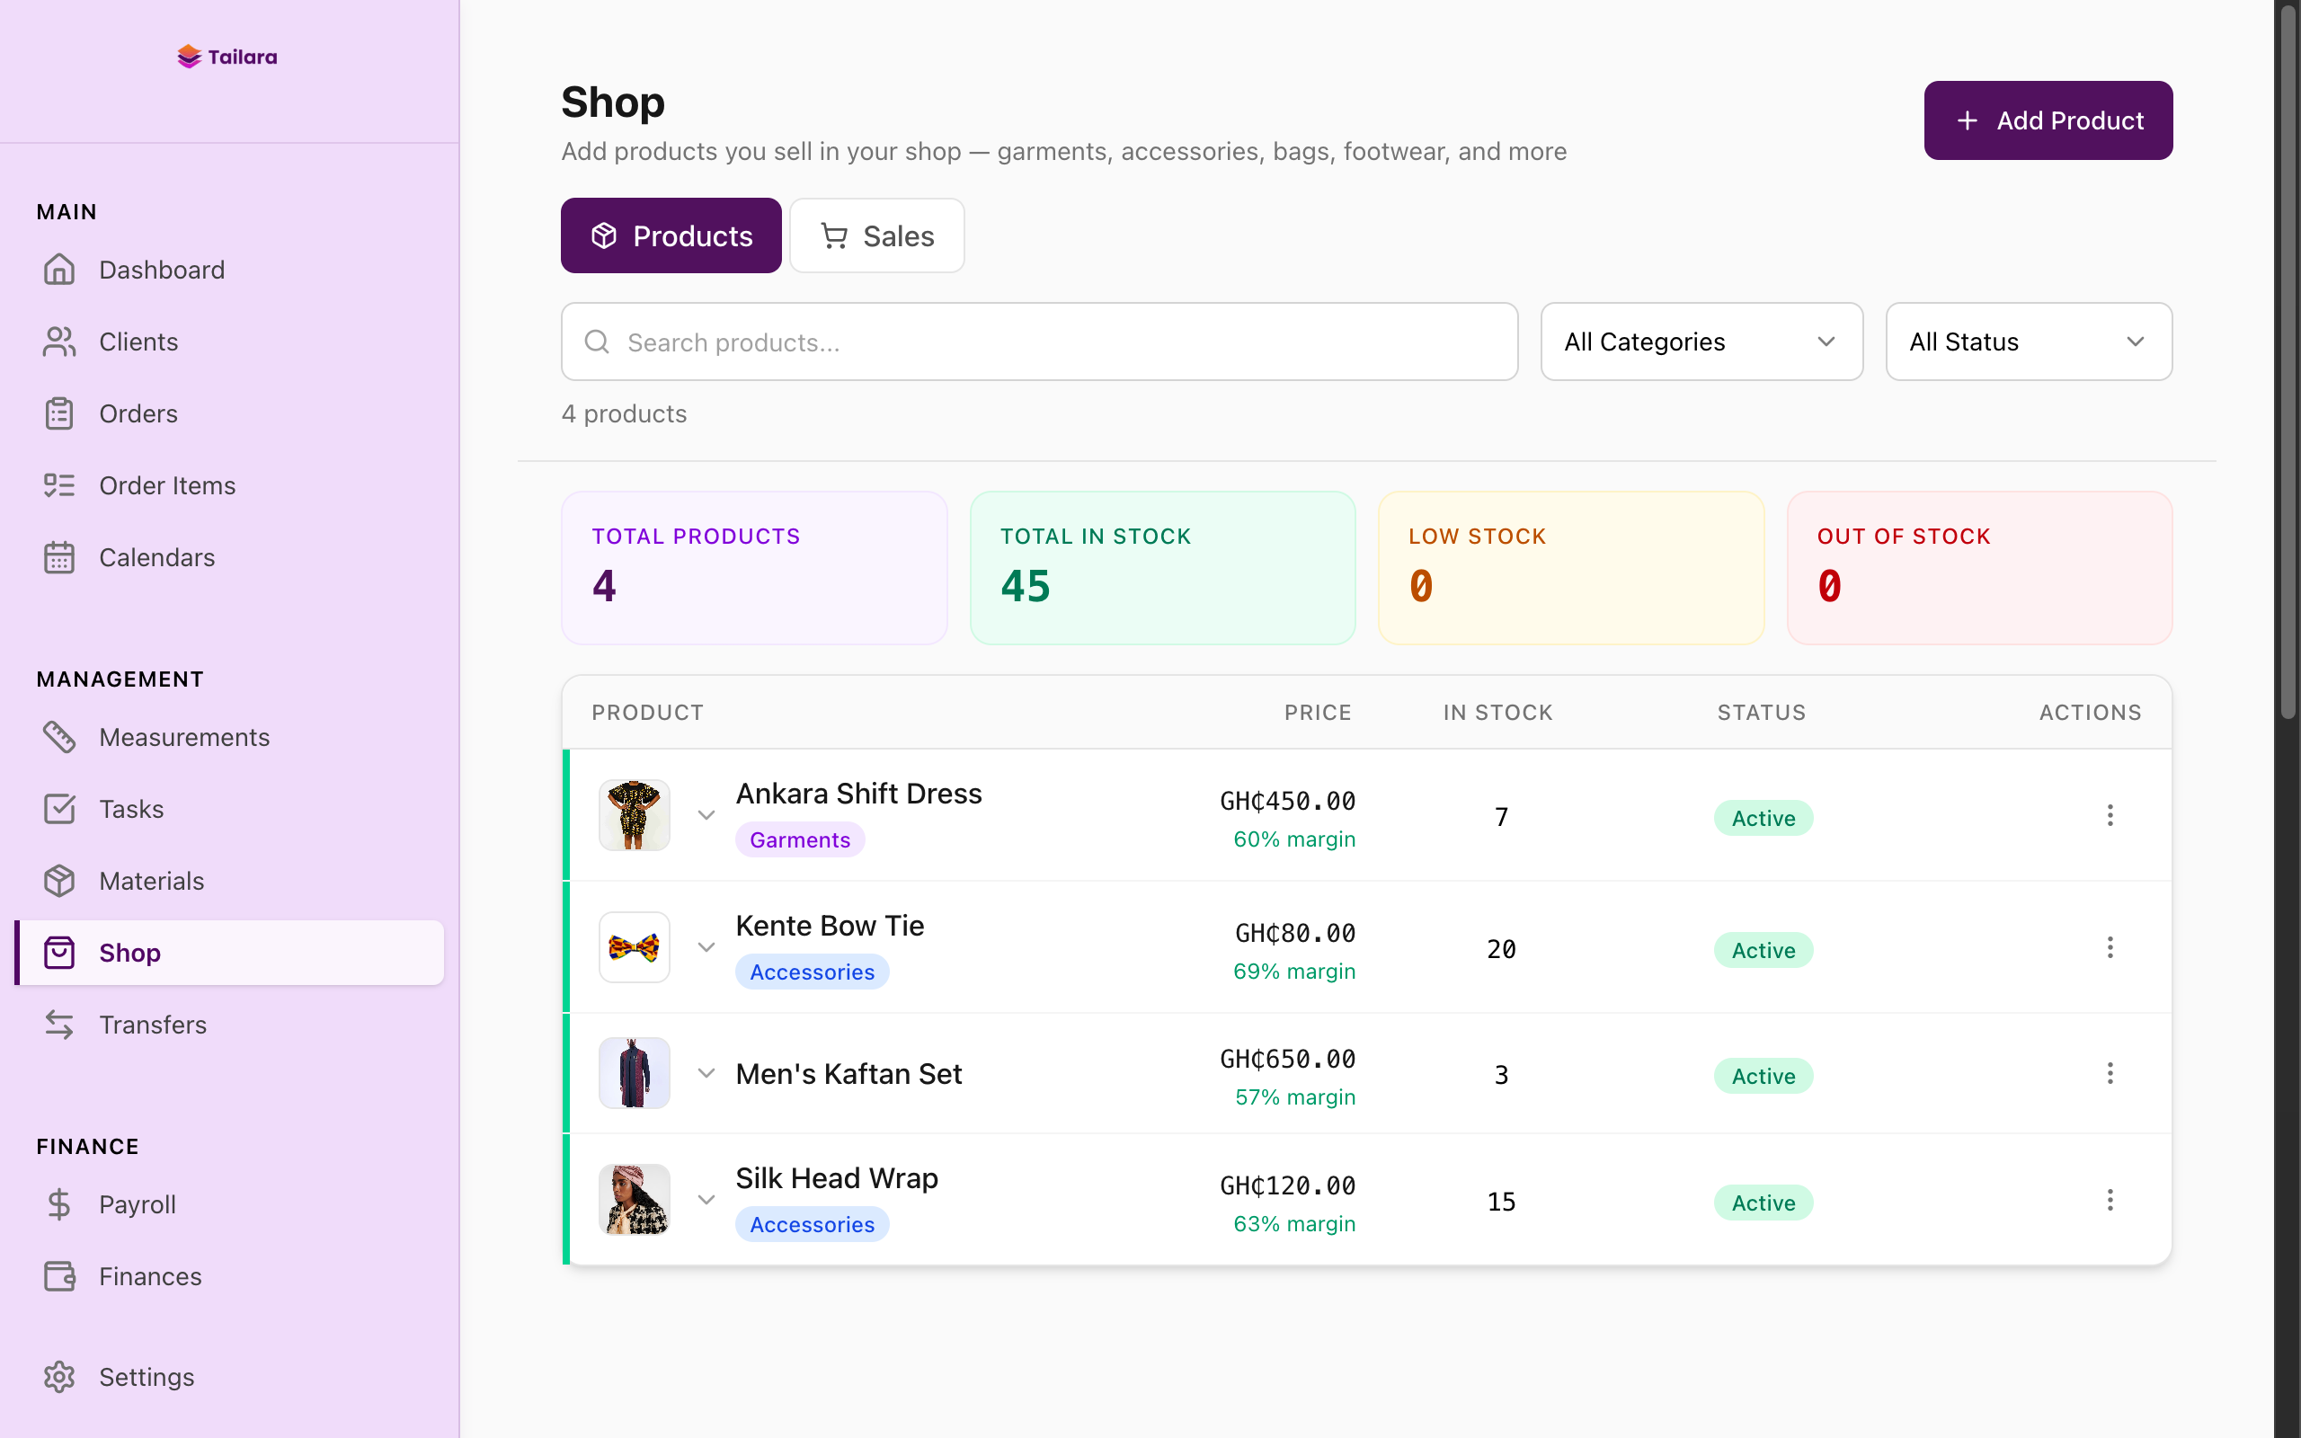
Task: Click the search magnifier icon in search bar
Action: pyautogui.click(x=598, y=342)
